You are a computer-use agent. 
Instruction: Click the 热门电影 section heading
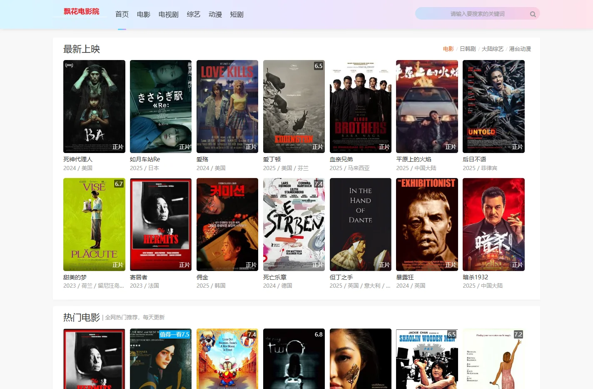click(x=82, y=317)
